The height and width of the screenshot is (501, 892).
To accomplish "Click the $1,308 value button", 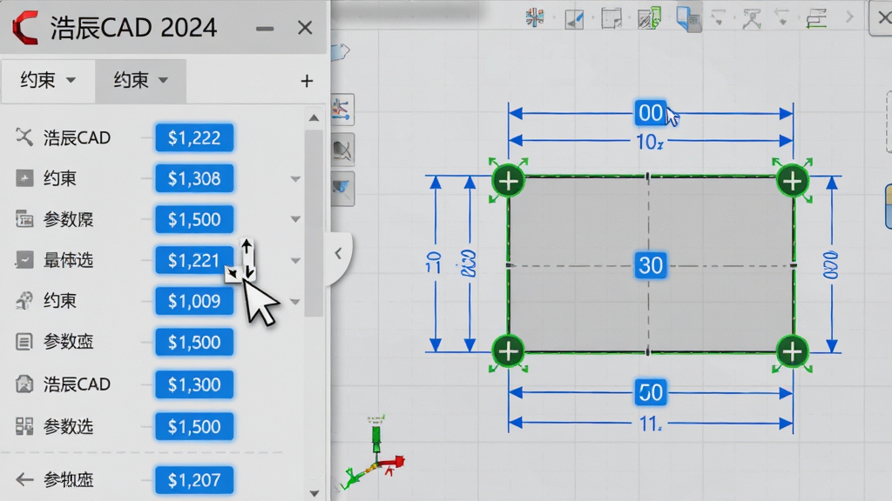I will point(194,178).
